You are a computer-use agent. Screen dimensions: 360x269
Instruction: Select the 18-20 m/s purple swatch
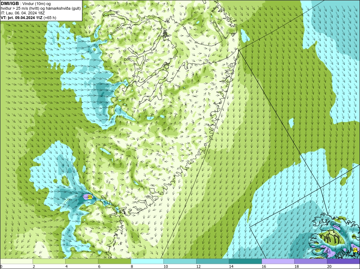click(x=311, y=261)
